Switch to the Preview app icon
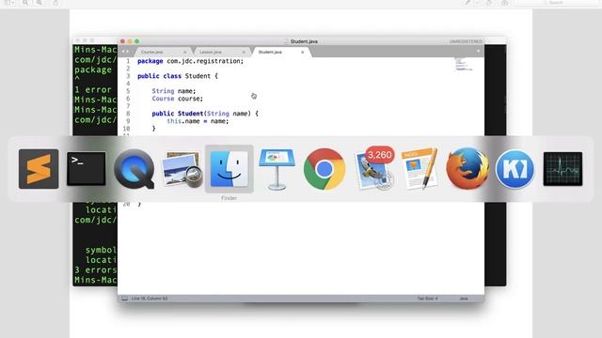The width and height of the screenshot is (602, 338). point(182,169)
